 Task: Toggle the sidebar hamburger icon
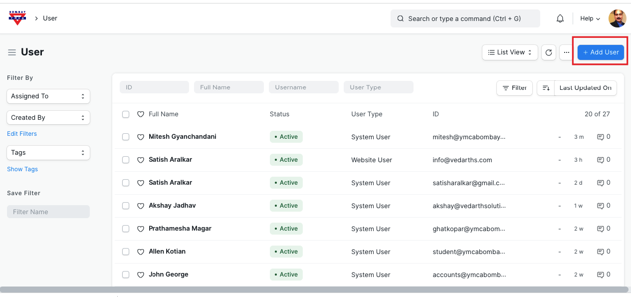coord(12,52)
